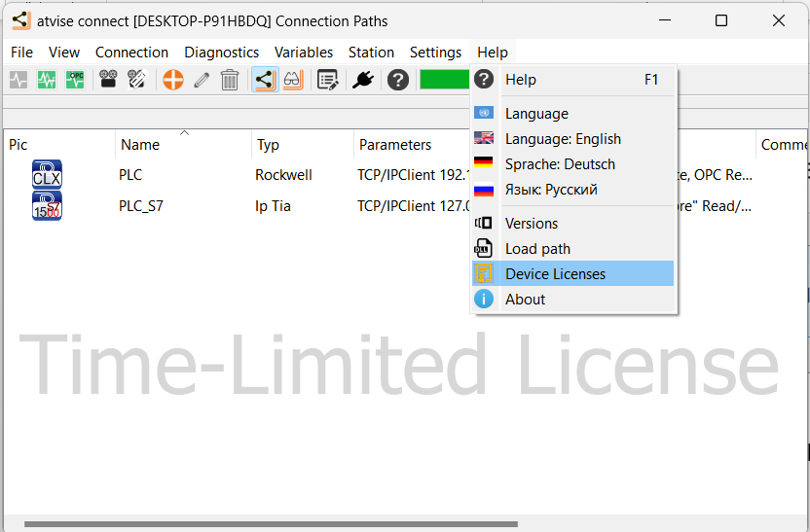Open the View menu

click(x=64, y=53)
